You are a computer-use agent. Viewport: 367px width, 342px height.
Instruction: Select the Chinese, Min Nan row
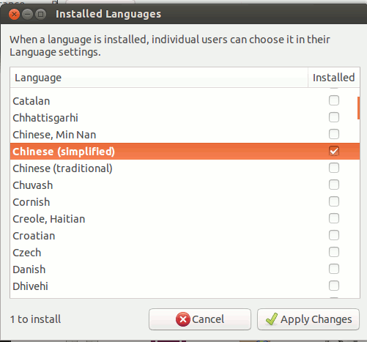pyautogui.click(x=185, y=135)
